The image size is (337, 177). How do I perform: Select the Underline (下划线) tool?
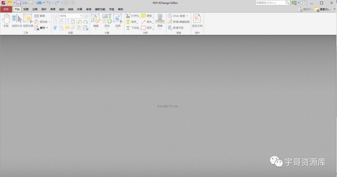132,28
